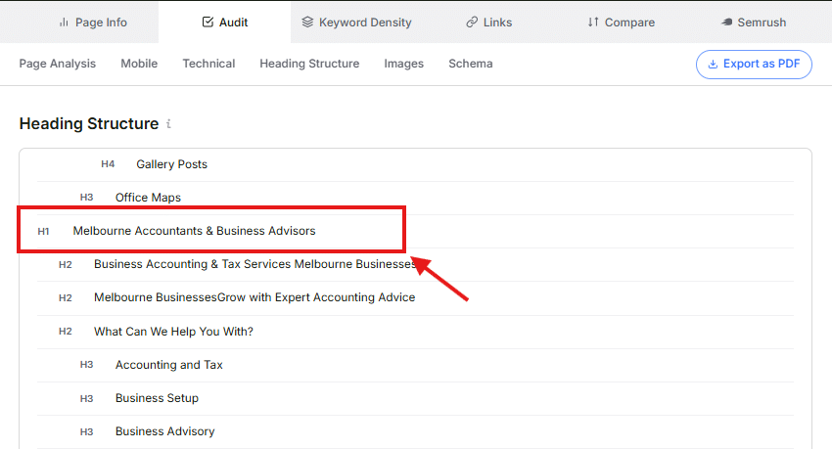Click the bar chart icon beside Page Info
Screen dimensions: 832x449
click(64, 22)
